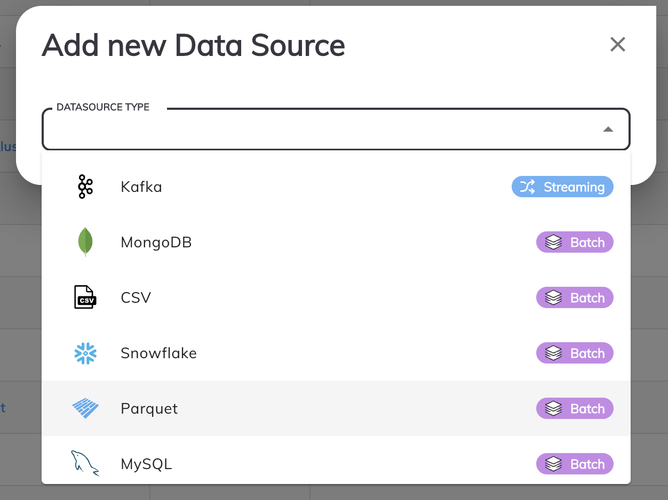Select Snowflake datasource option

158,353
